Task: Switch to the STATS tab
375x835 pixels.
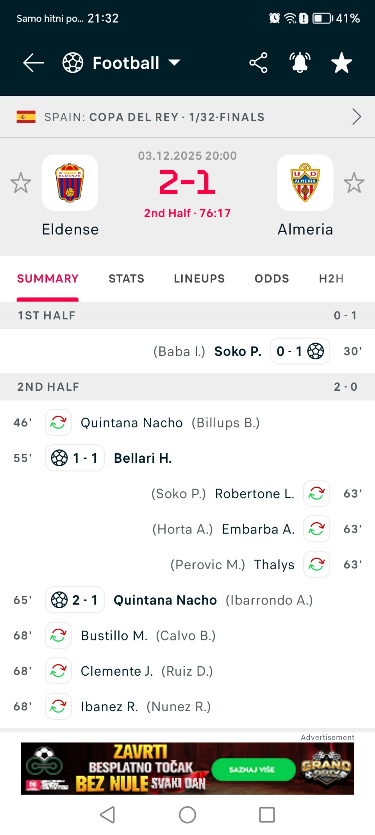Action: tap(126, 279)
